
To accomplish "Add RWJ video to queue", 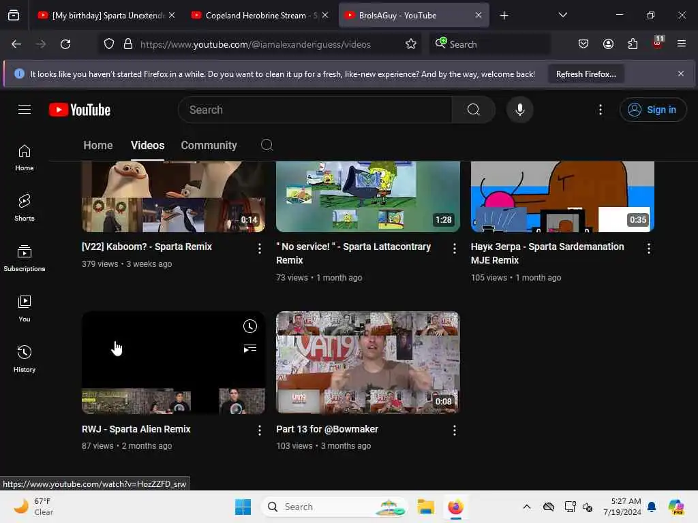I will click(x=249, y=348).
